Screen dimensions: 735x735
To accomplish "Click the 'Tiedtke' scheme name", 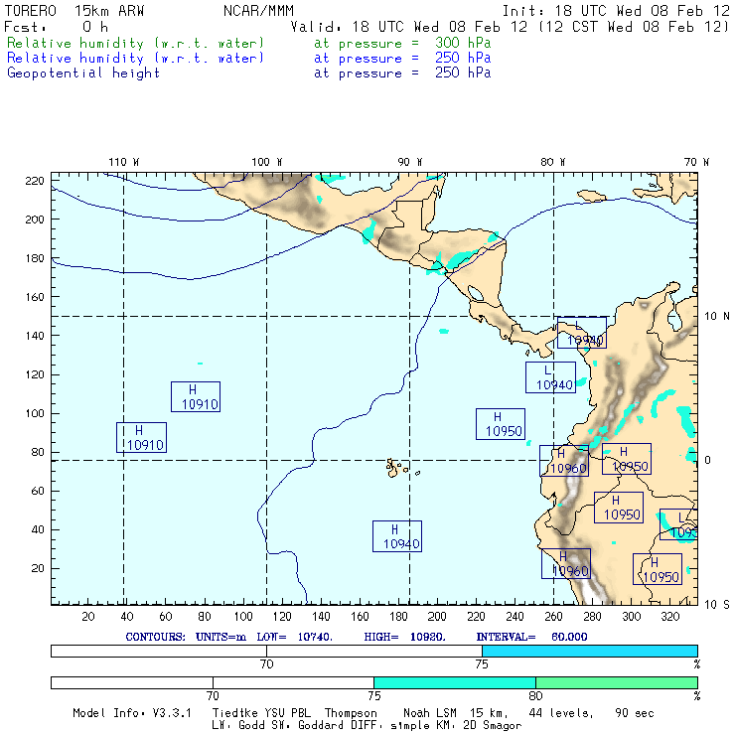I will [x=235, y=713].
